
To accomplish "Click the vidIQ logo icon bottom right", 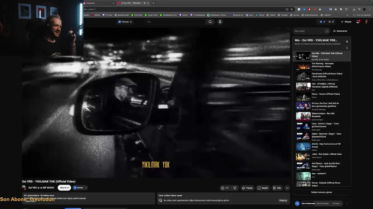I will (x=297, y=203).
